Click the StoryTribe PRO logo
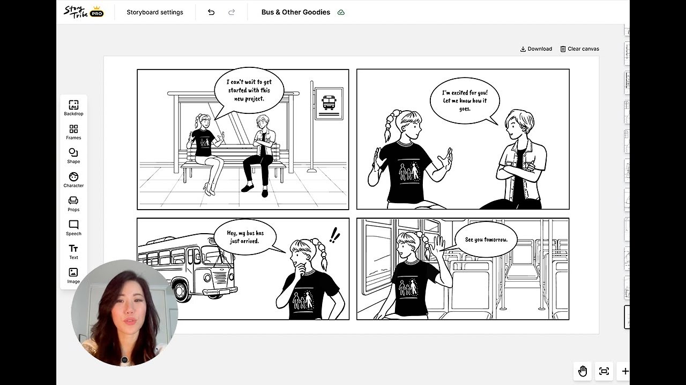 84,12
